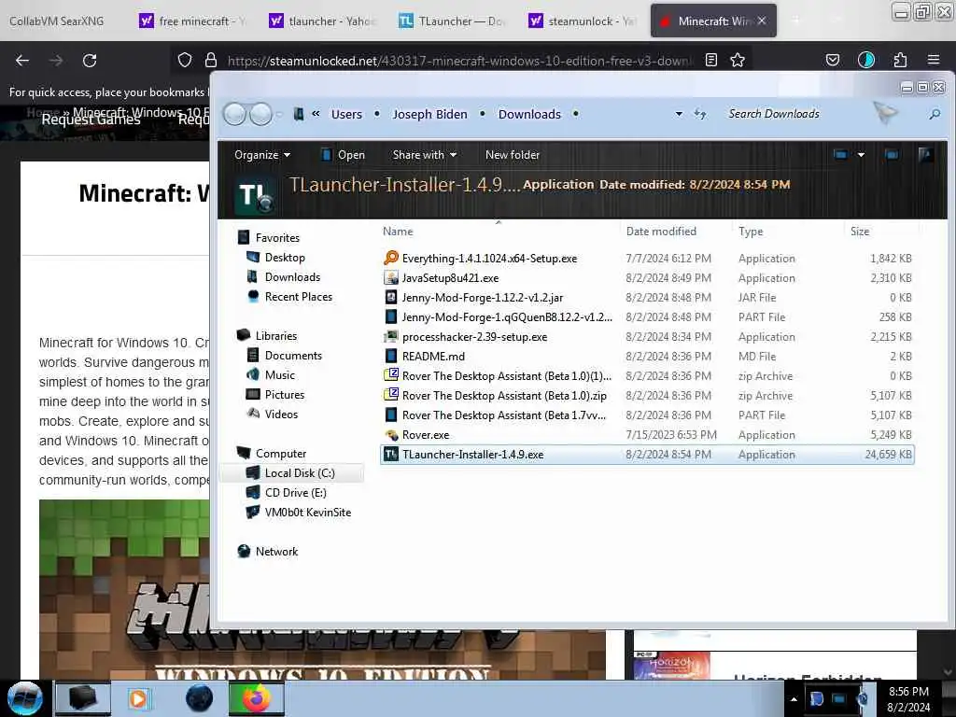Select CD Drive (E:)
This screenshot has width=956, height=717.
(295, 493)
